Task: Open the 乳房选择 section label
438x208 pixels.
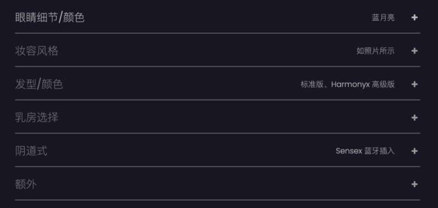Action: [37, 117]
